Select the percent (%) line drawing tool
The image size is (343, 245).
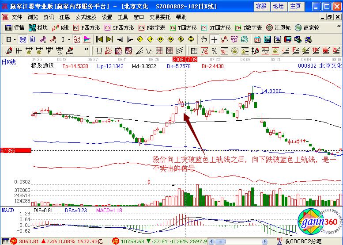[x=214, y=50]
